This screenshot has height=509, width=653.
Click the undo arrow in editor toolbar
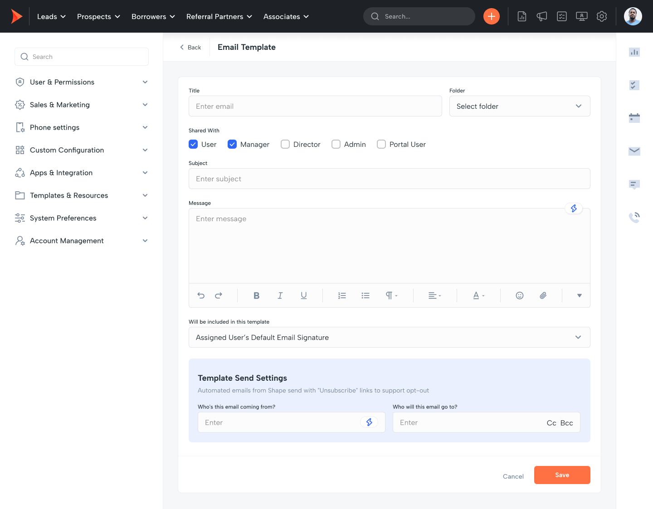coord(201,296)
